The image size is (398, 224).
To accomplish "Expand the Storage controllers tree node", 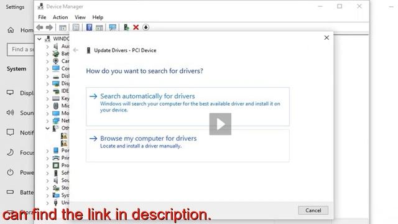I will pos(47,188).
